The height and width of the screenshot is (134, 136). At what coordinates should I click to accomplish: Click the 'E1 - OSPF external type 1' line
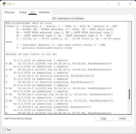64,36
